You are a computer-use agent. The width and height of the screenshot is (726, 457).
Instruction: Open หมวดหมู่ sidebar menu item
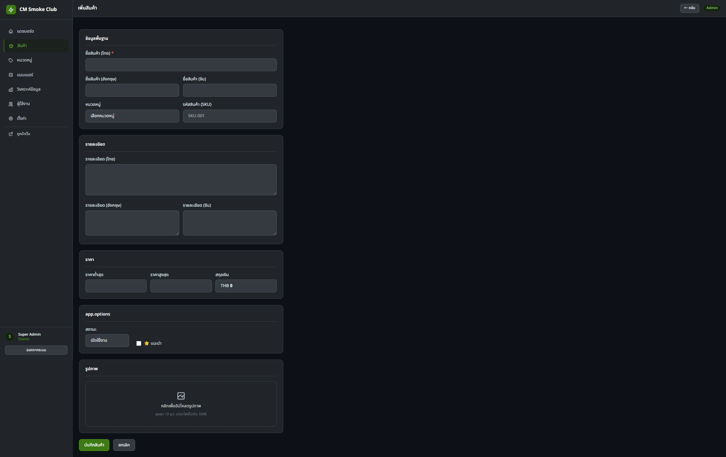pos(36,60)
